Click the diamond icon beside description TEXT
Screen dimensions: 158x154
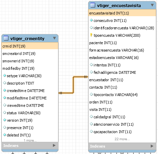pyautogui.click(x=4, y=83)
